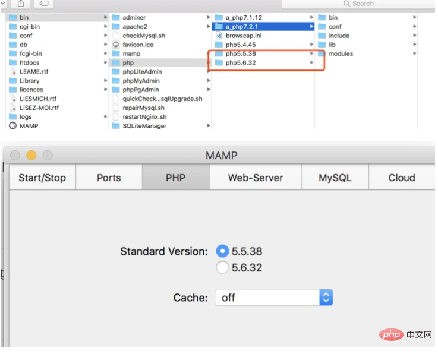438x354 pixels.
Task: Expand arrow next to php5.4.45
Action: [311, 45]
